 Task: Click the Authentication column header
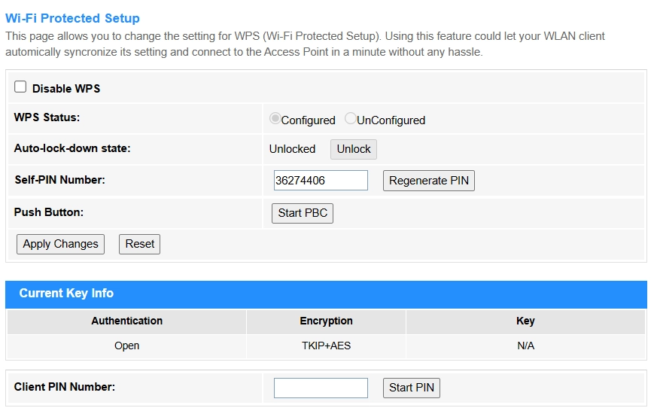pyautogui.click(x=126, y=321)
